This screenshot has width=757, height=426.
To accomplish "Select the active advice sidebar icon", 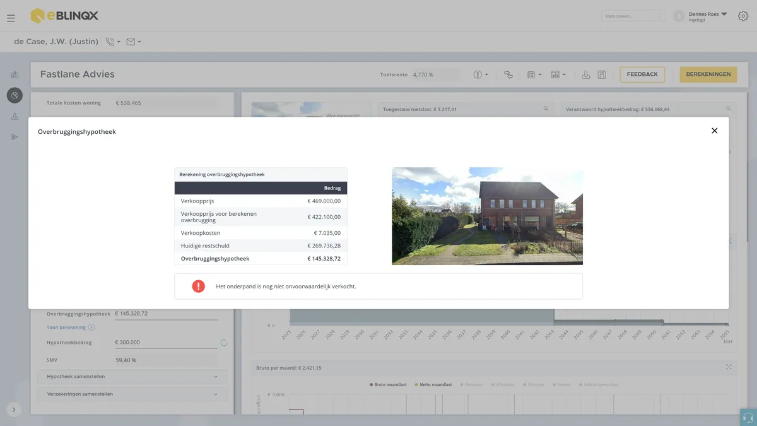I will pos(15,95).
